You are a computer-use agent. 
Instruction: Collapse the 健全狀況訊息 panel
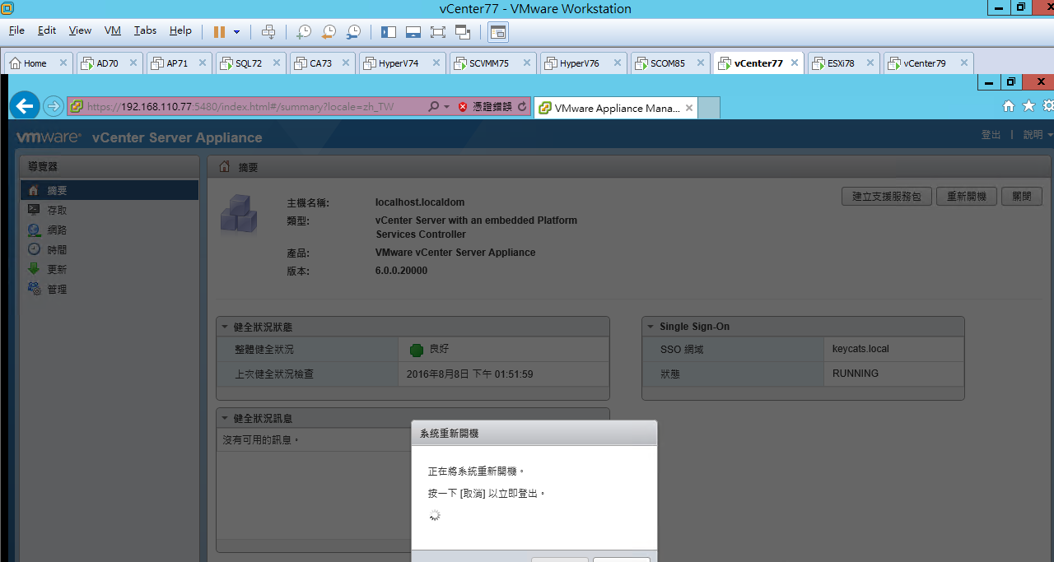click(225, 418)
